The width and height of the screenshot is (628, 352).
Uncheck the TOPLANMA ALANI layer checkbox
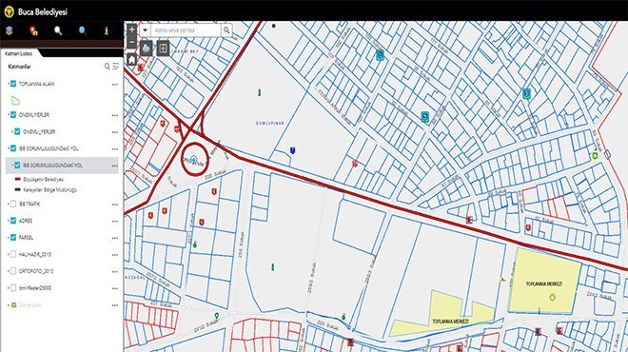pyautogui.click(x=13, y=84)
